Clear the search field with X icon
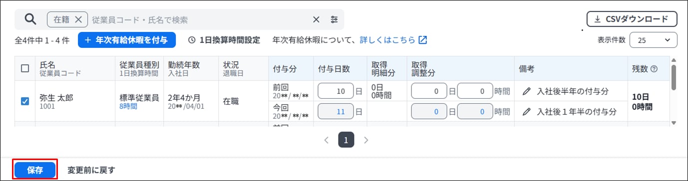688x181 pixels. [316, 19]
